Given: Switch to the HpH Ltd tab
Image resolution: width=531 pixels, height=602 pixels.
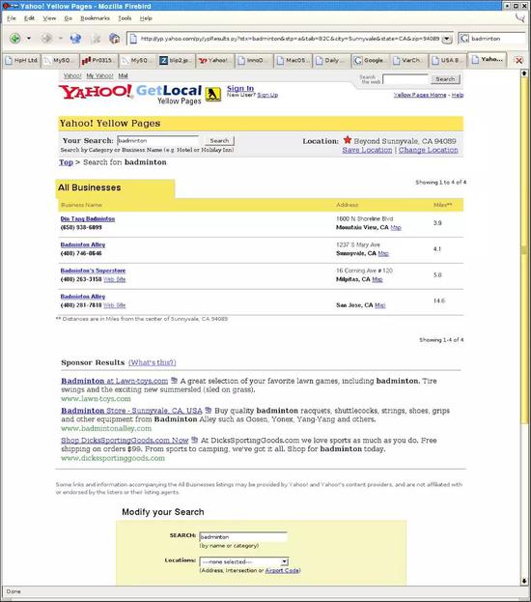Looking at the screenshot, I should click(x=21, y=60).
